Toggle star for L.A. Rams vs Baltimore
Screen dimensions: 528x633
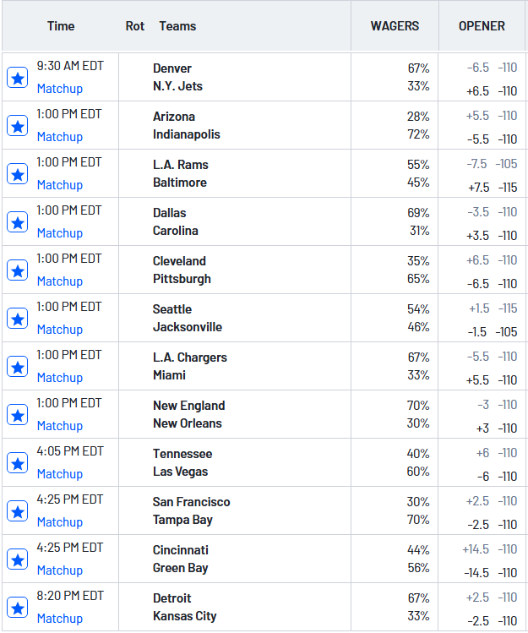17,174
